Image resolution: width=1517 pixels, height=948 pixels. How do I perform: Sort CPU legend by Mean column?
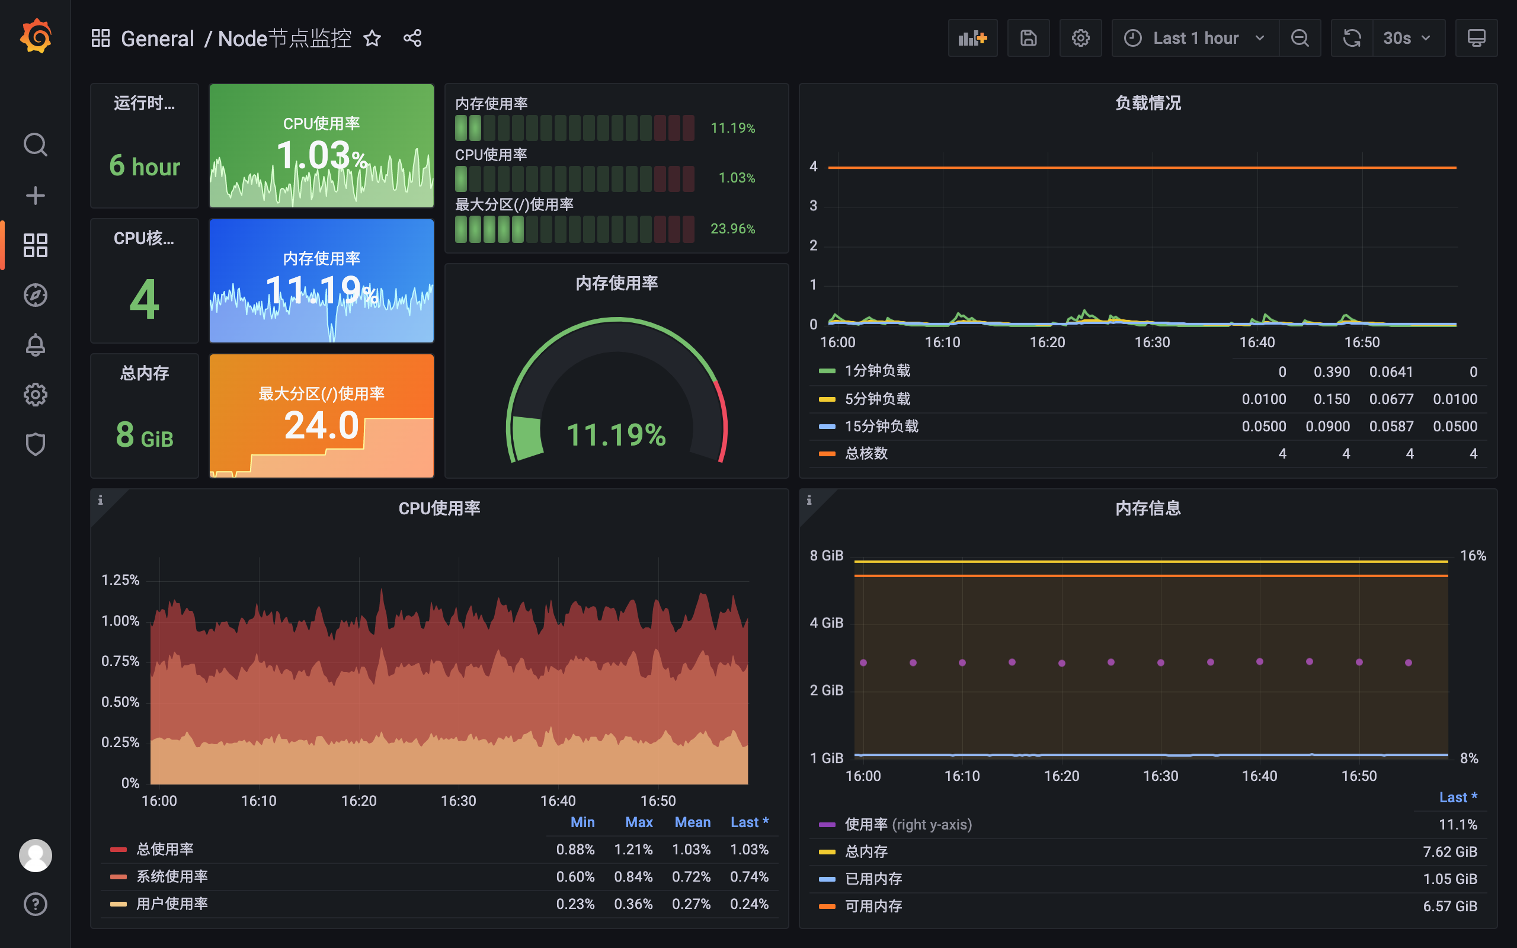coord(692,822)
